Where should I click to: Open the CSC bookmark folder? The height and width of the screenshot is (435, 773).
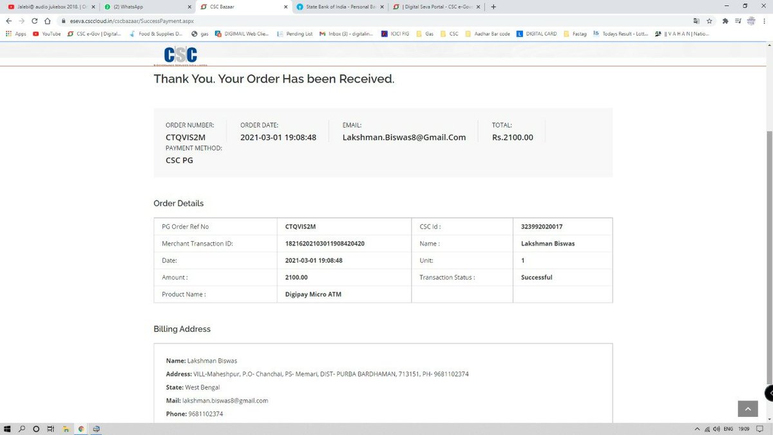click(450, 34)
